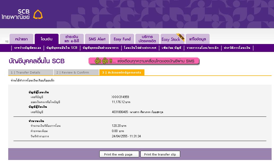Open the แก้ไขข้อมูล edit info tab
Viewport: 274px width, 165px height.
(x=198, y=39)
